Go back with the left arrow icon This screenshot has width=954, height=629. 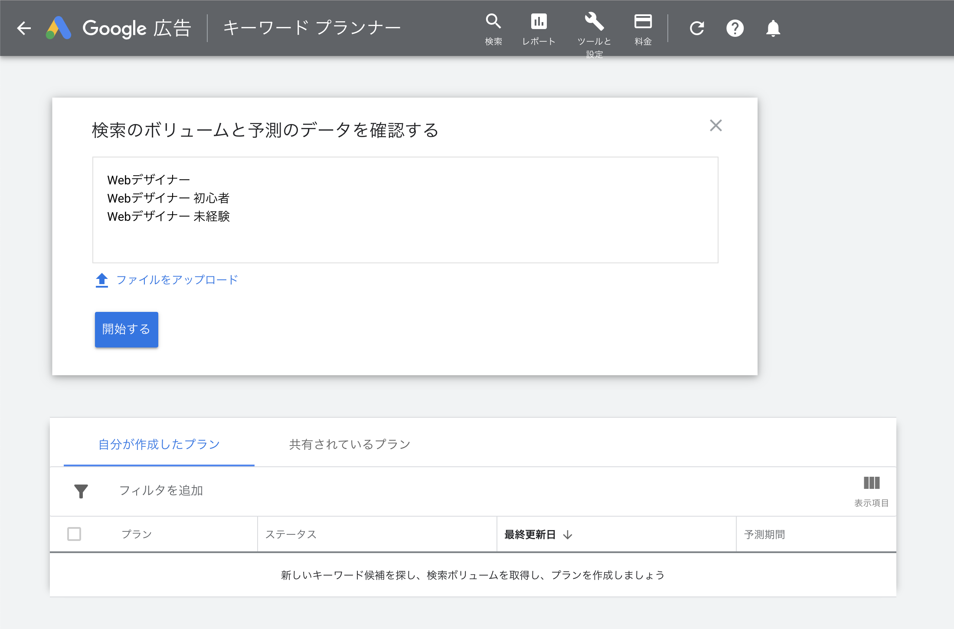(x=24, y=28)
